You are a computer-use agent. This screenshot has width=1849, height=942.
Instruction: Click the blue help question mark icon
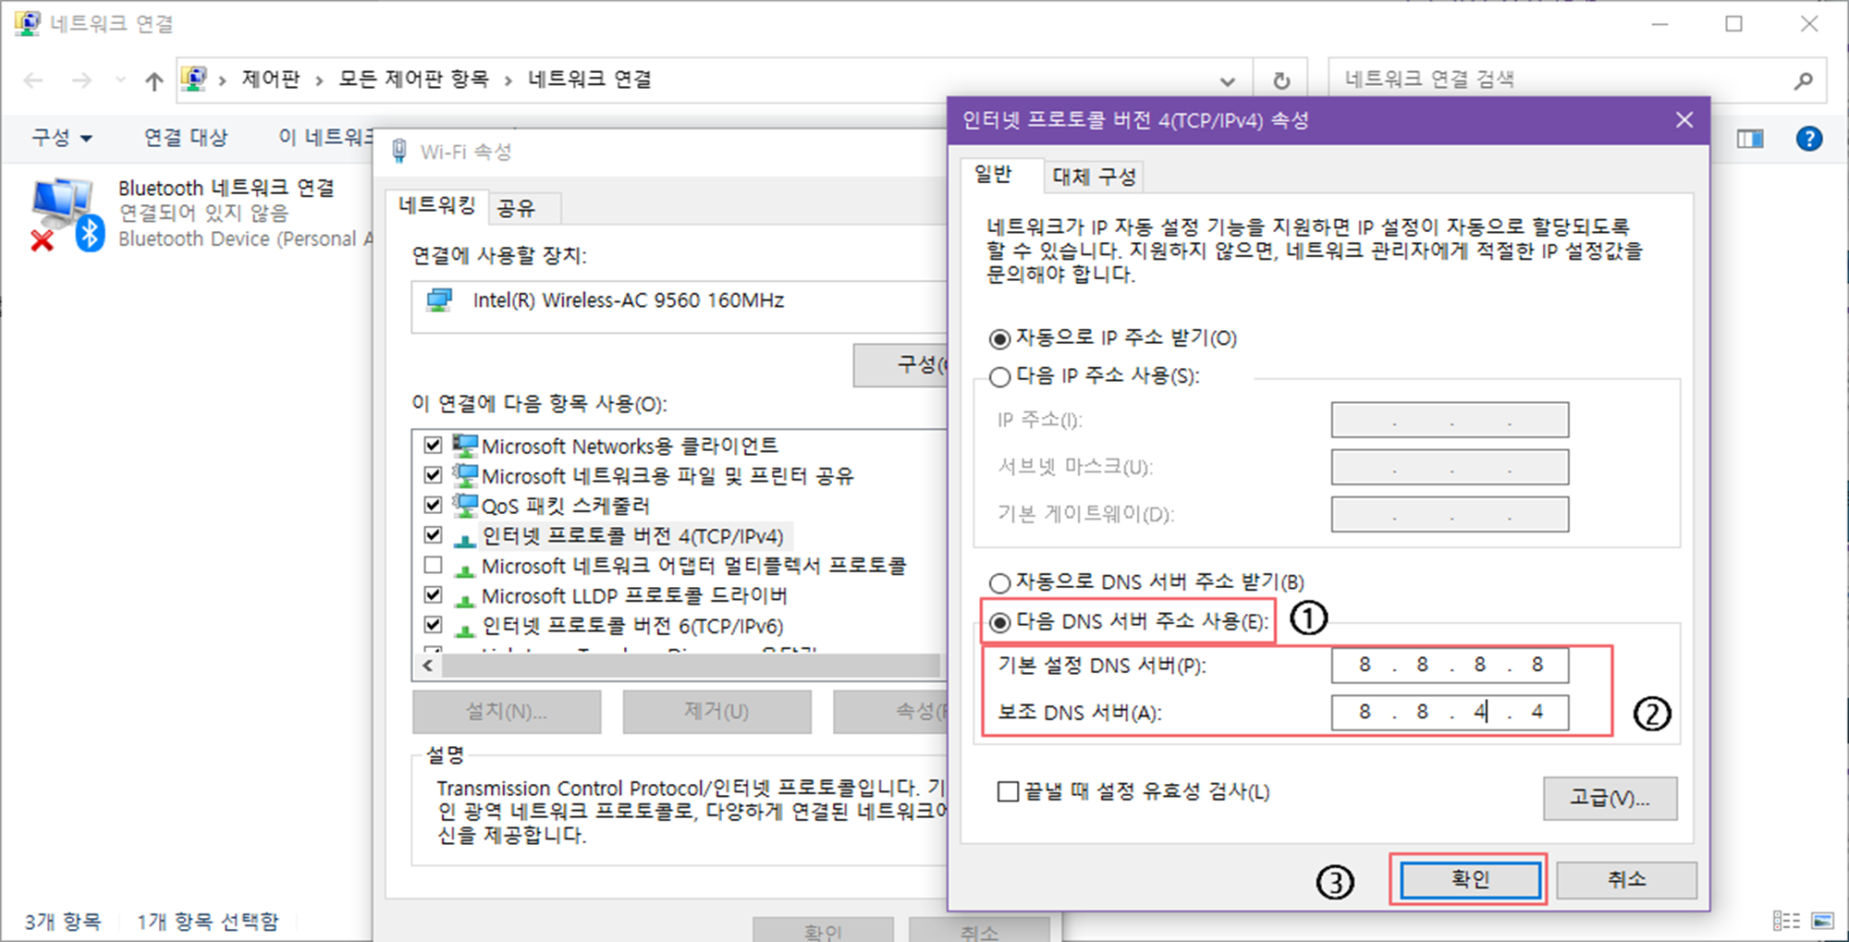tap(1808, 139)
